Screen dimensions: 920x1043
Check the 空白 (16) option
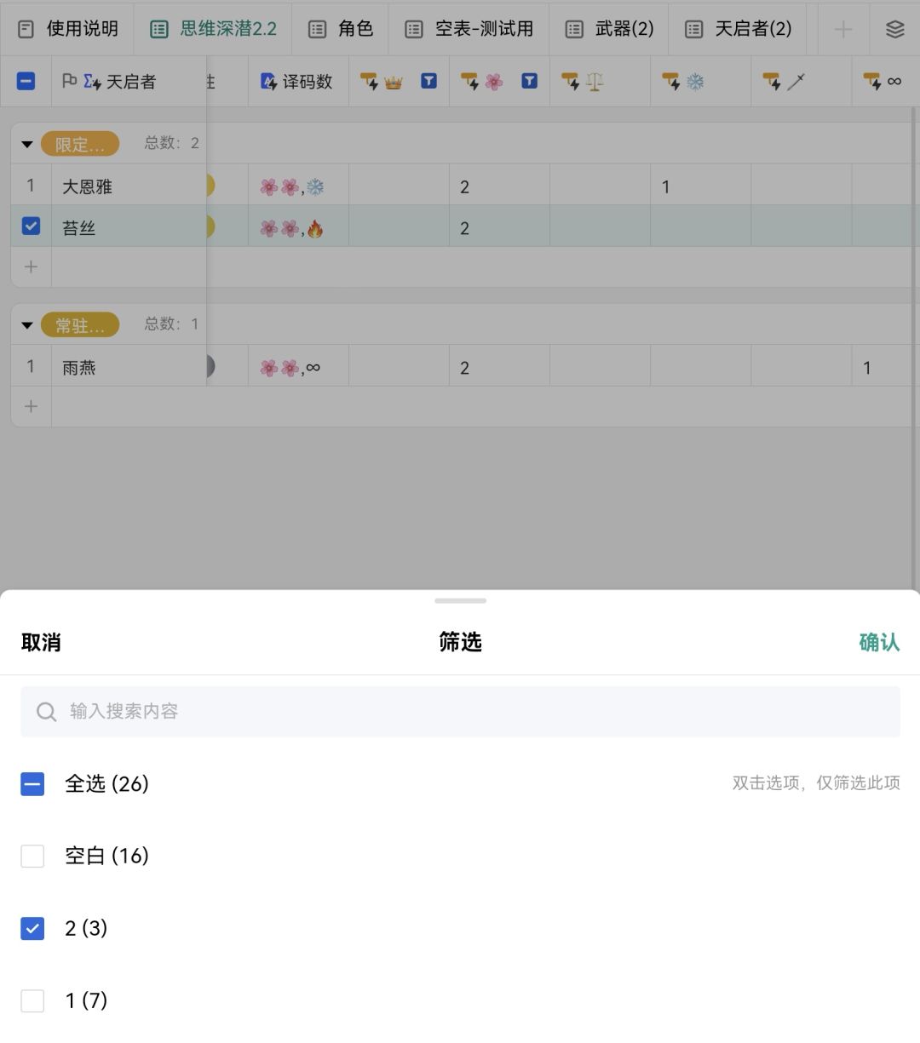tap(32, 856)
